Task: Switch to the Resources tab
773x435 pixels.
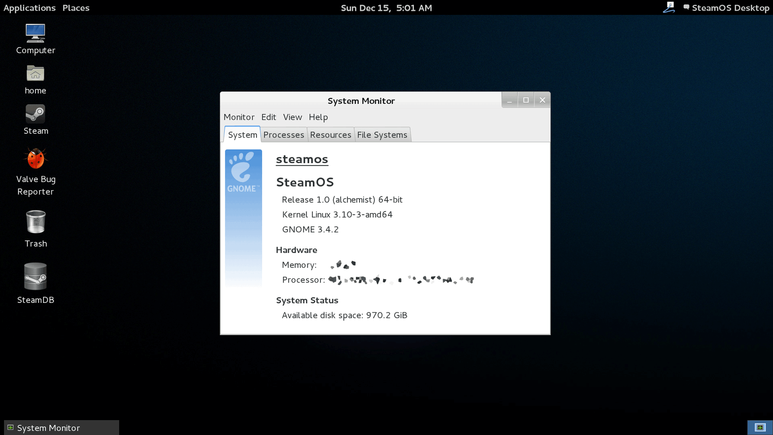Action: [331, 135]
